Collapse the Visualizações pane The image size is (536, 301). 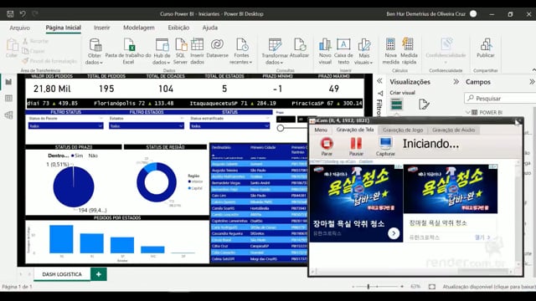click(456, 82)
